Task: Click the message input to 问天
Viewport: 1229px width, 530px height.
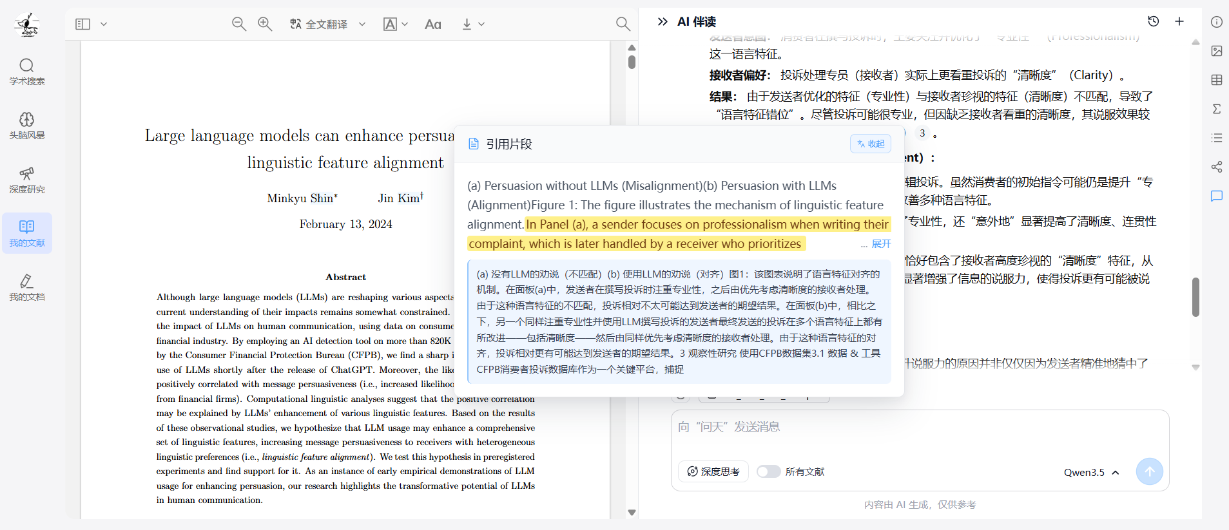Action: pyautogui.click(x=920, y=427)
